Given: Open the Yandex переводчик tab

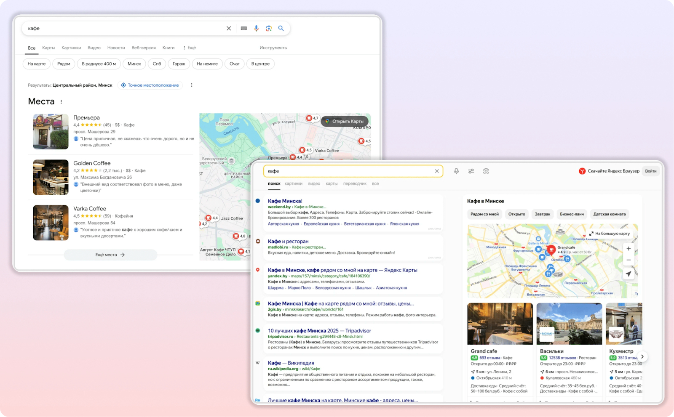Looking at the screenshot, I should 355,183.
